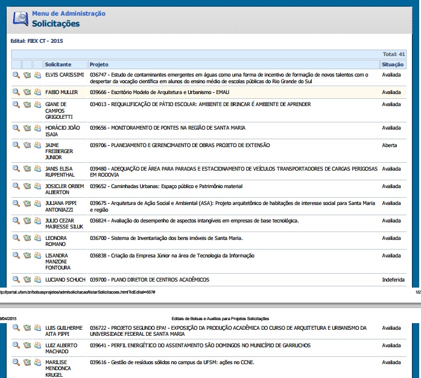Screen dimensions: 421x378
Task: Click the people icon for Marilise Mendonca Krugel
Action: tap(37, 363)
